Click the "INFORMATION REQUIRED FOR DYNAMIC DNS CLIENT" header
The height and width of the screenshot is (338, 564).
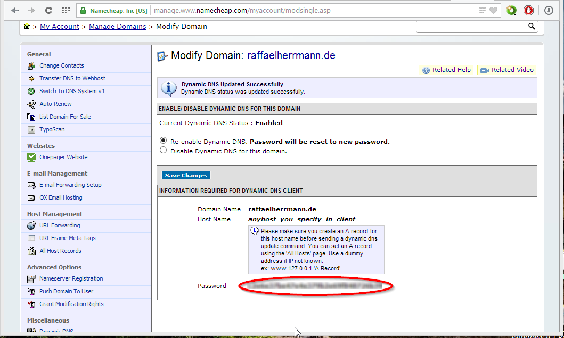[x=231, y=191]
